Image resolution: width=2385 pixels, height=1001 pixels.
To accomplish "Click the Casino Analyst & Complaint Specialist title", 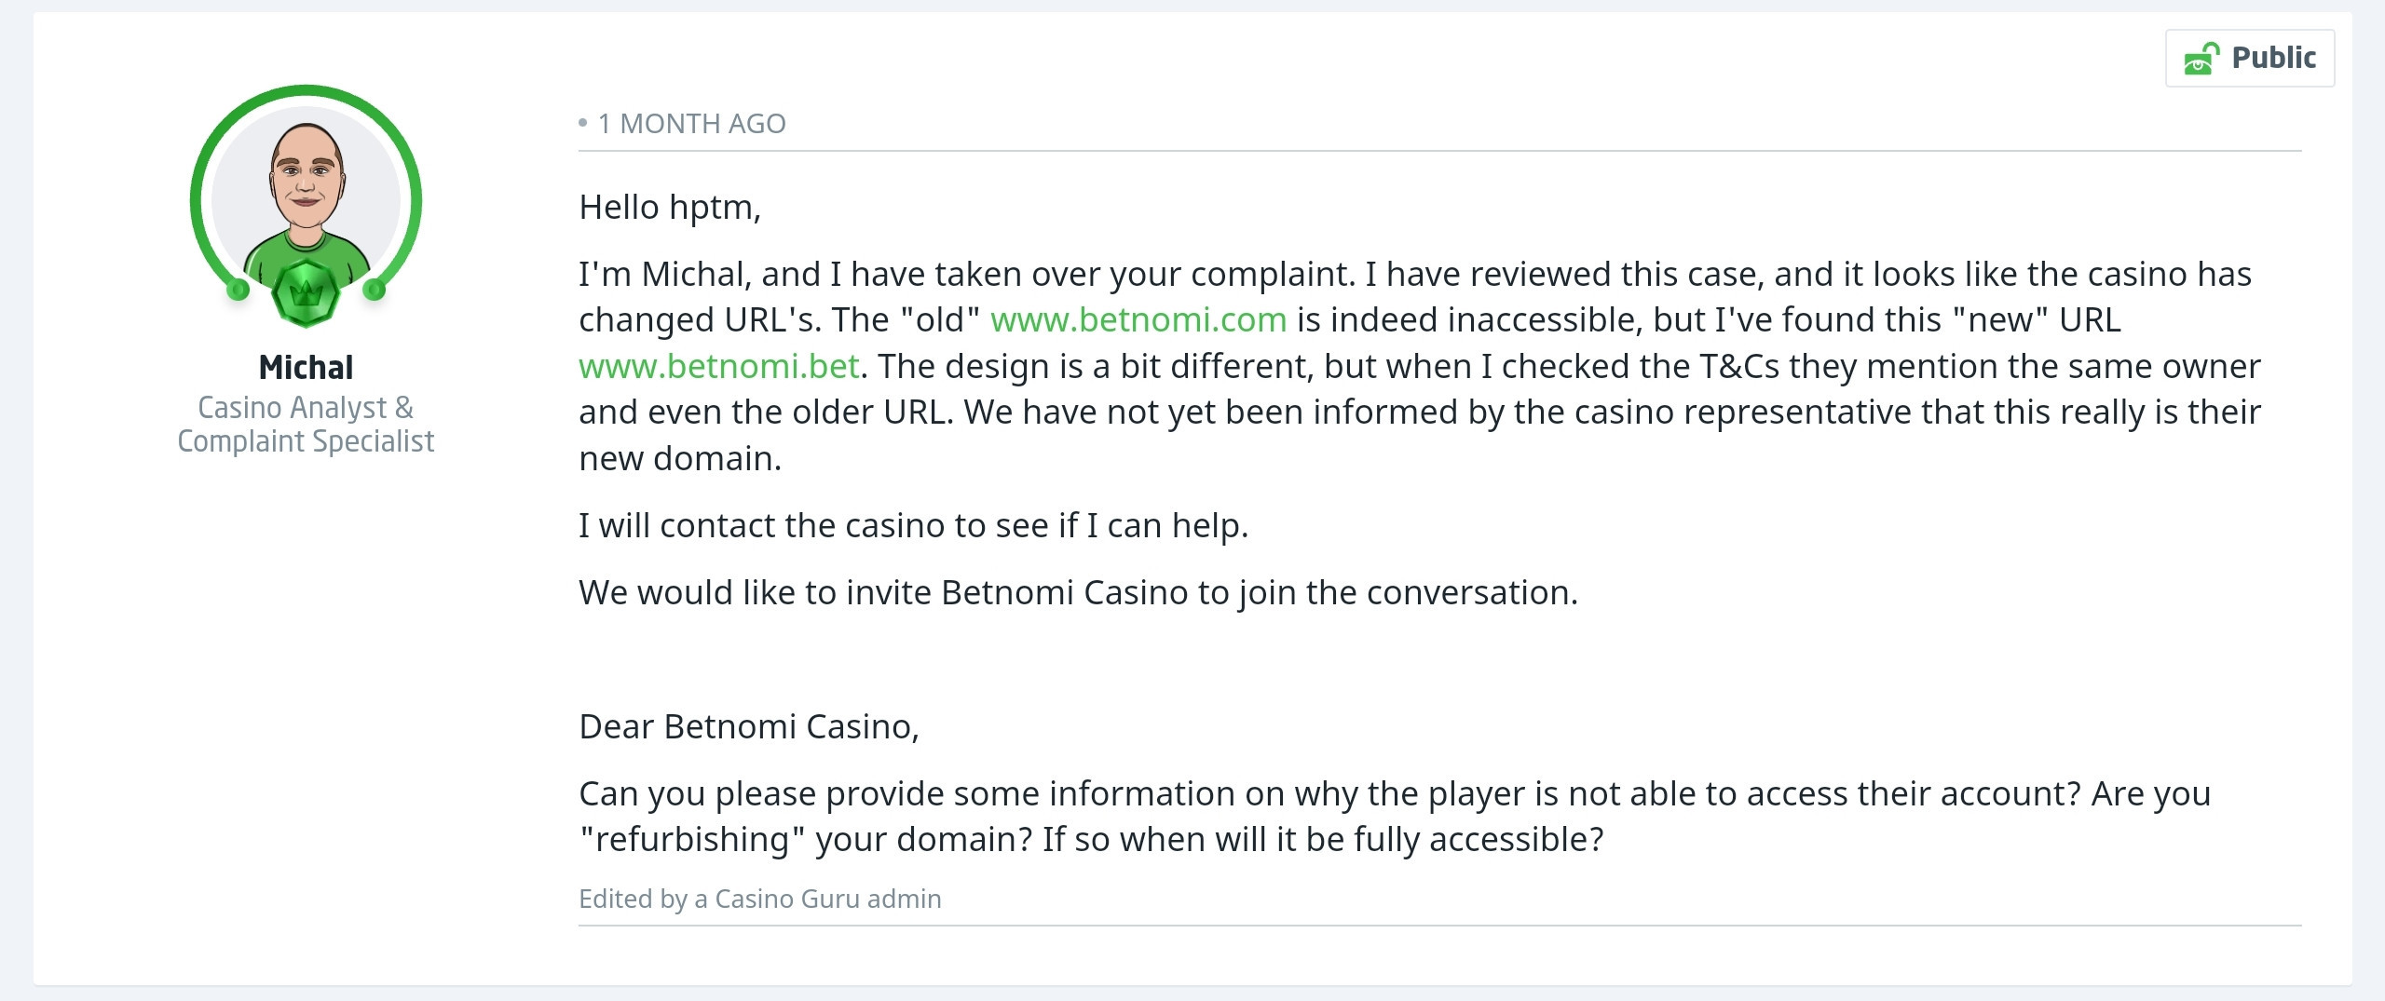I will pos(306,424).
